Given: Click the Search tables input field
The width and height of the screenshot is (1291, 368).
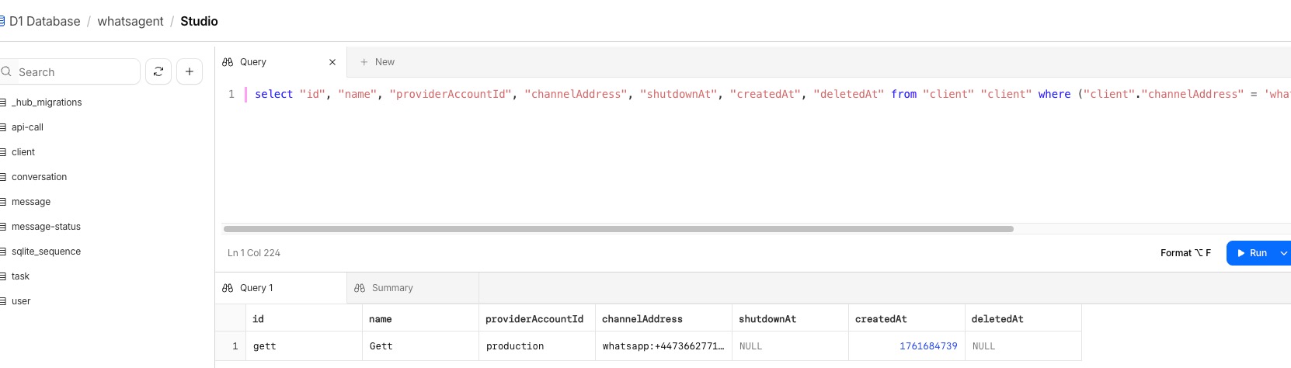Looking at the screenshot, I should pos(74,72).
